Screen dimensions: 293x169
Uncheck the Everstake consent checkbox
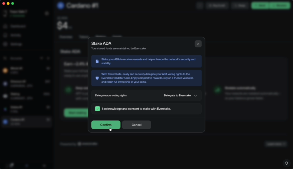[x=98, y=109]
